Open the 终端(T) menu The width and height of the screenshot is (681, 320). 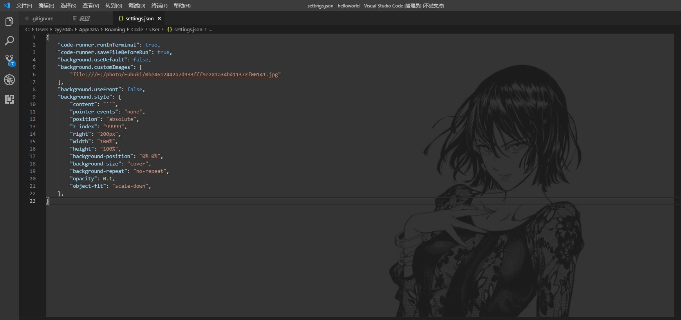[x=159, y=5]
